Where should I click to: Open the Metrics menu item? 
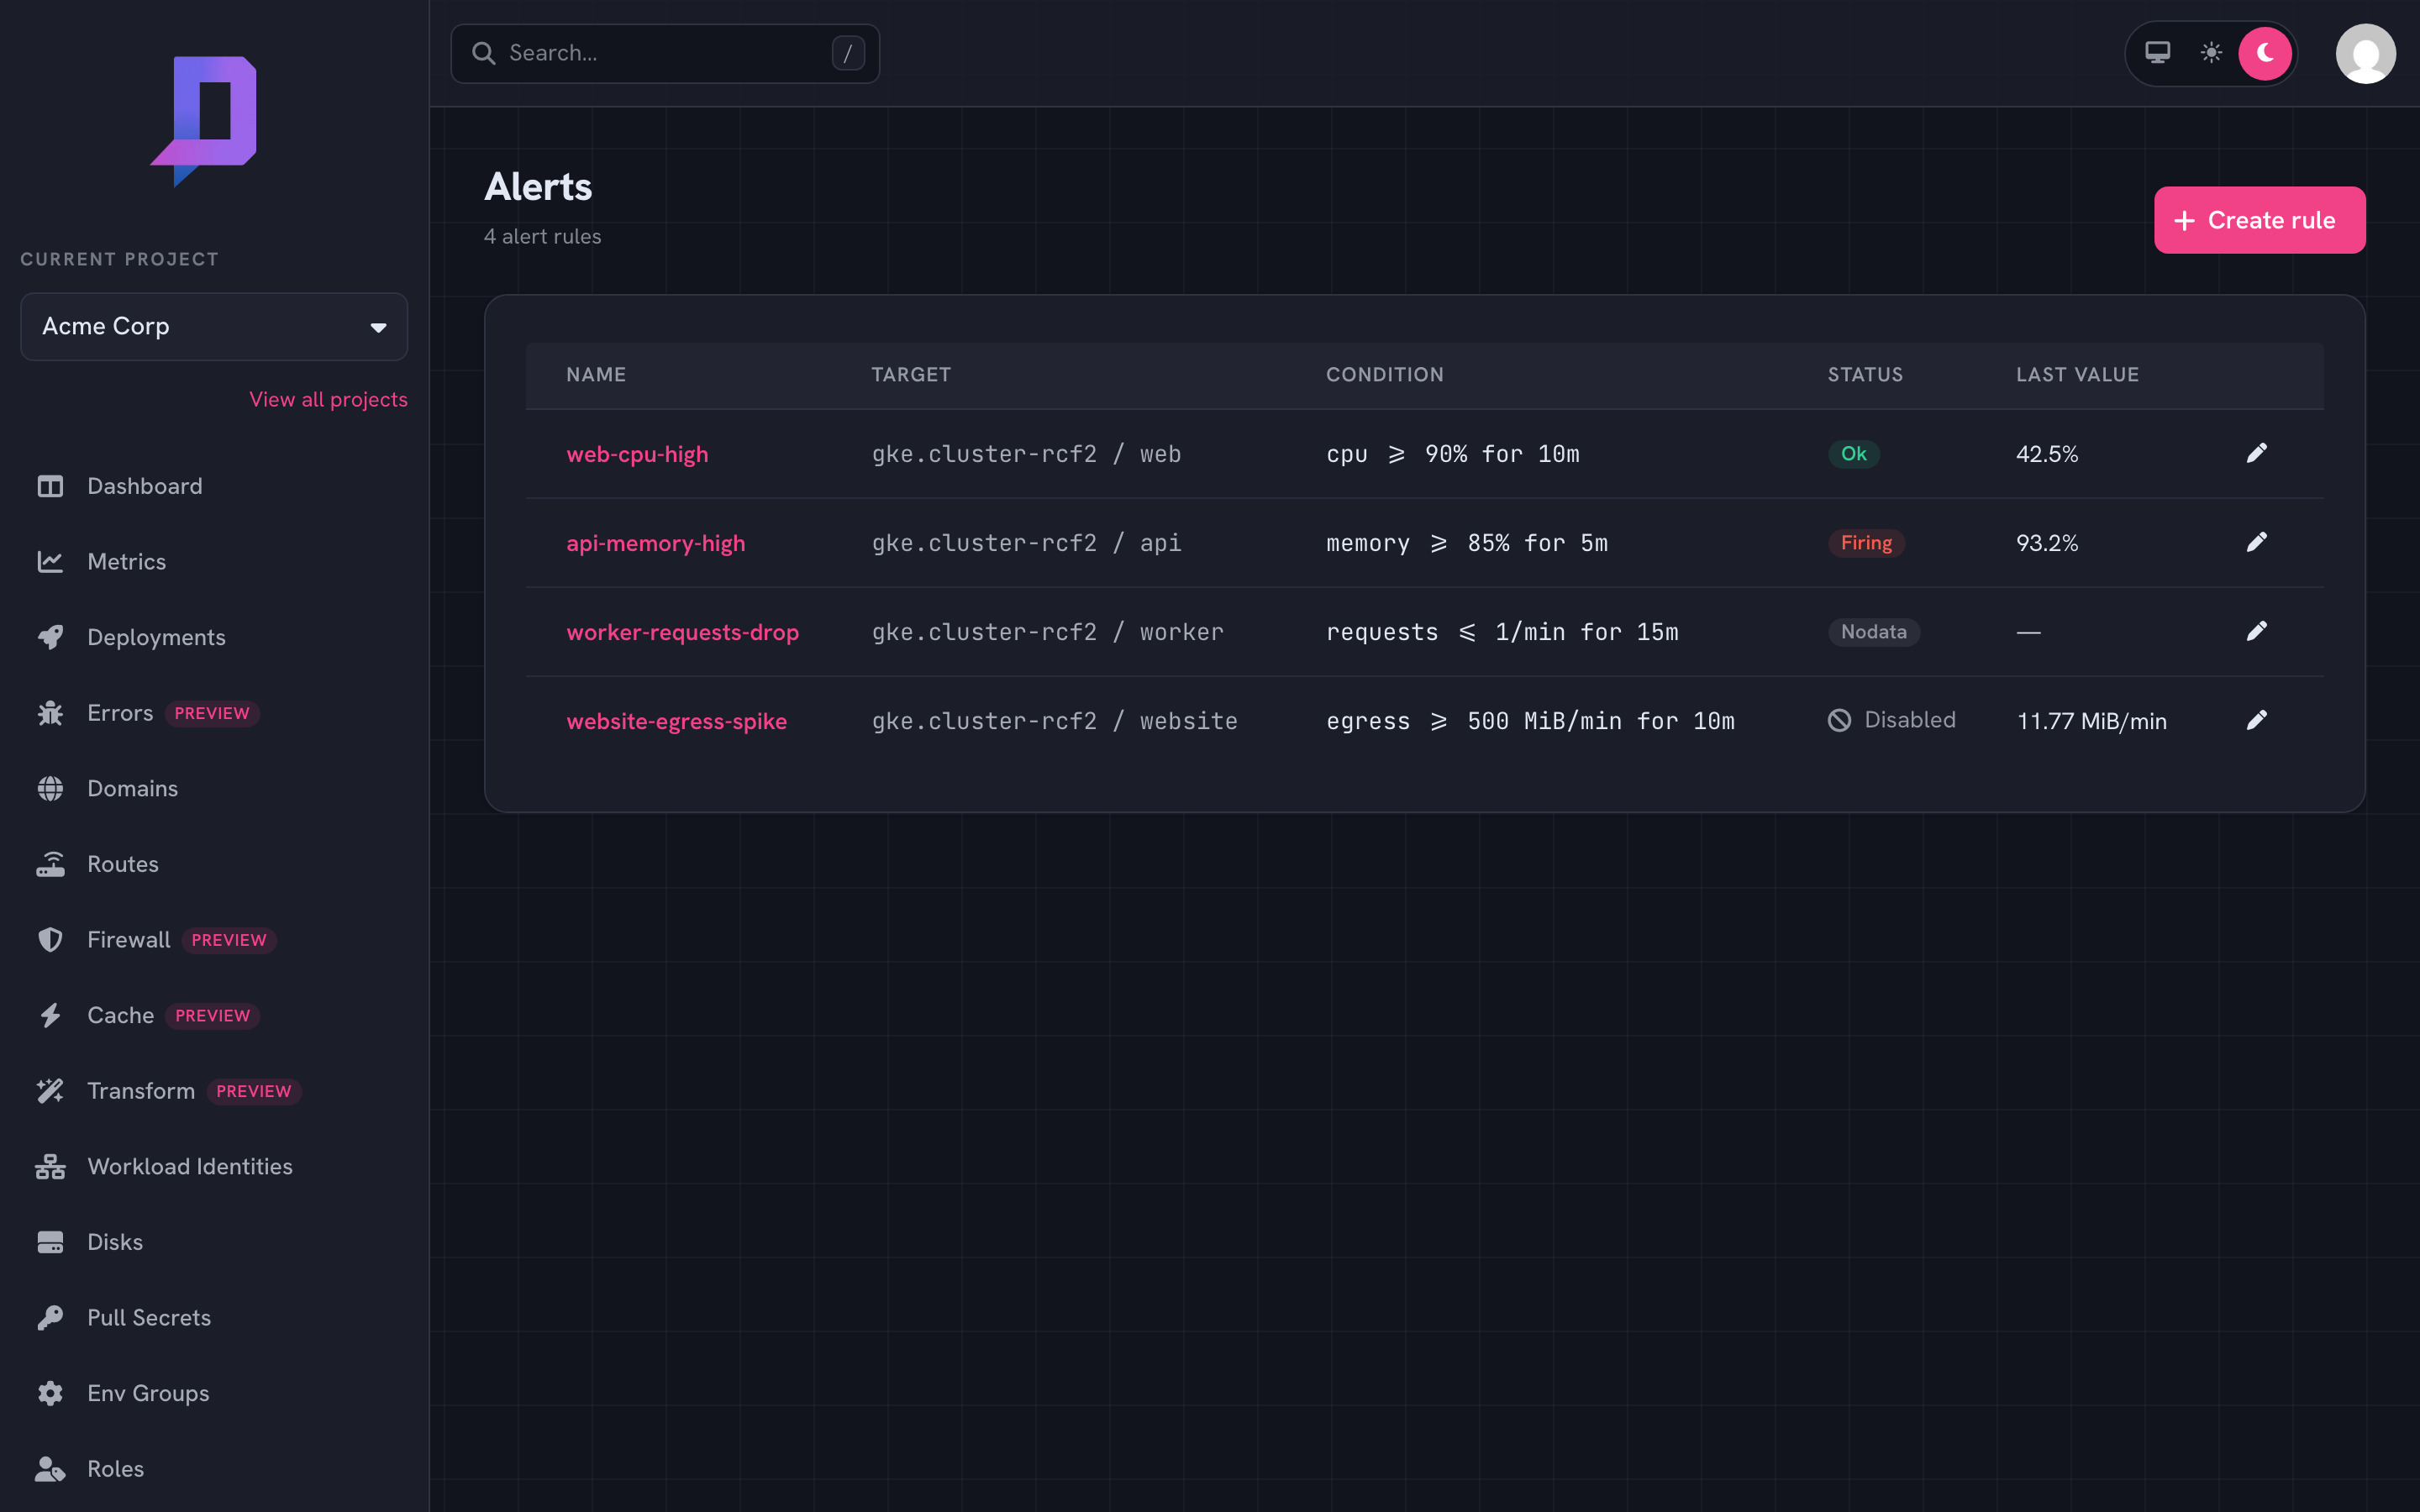126,562
